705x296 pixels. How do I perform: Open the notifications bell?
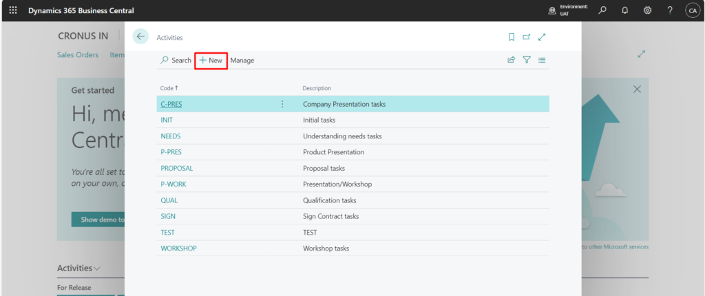point(624,10)
